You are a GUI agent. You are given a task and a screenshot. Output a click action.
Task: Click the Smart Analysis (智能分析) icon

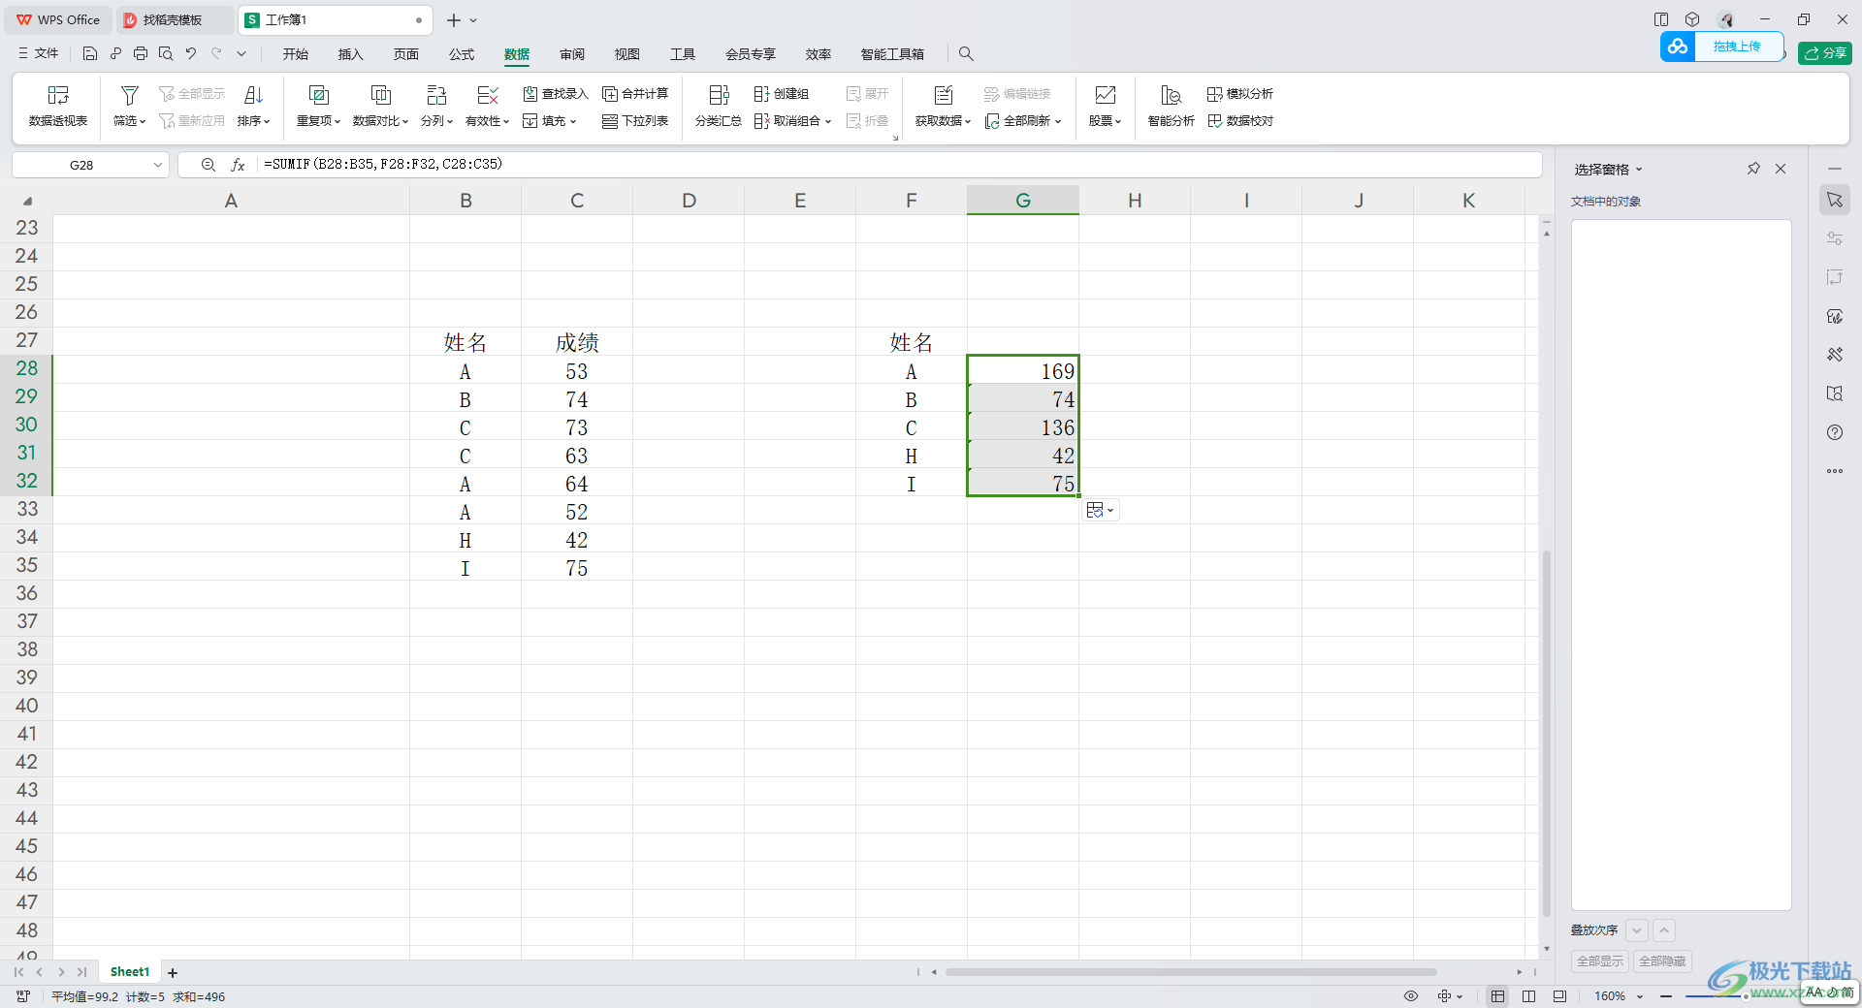(x=1171, y=95)
